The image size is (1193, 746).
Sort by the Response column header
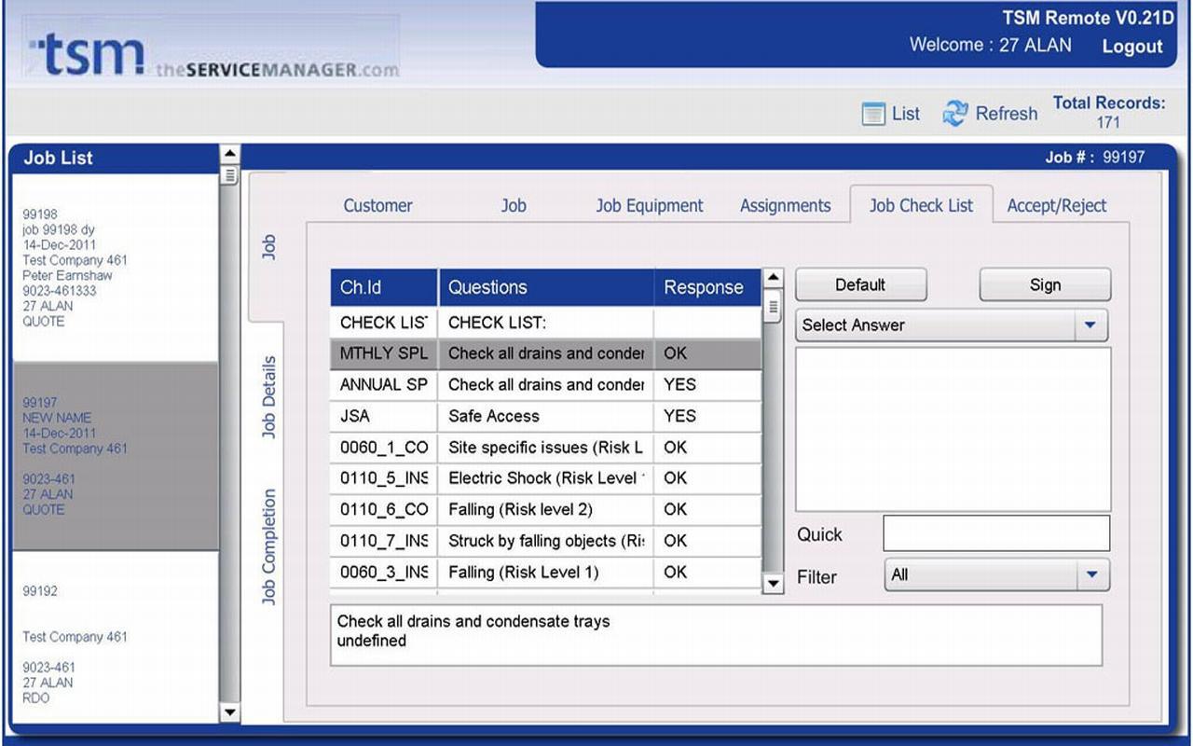(704, 287)
